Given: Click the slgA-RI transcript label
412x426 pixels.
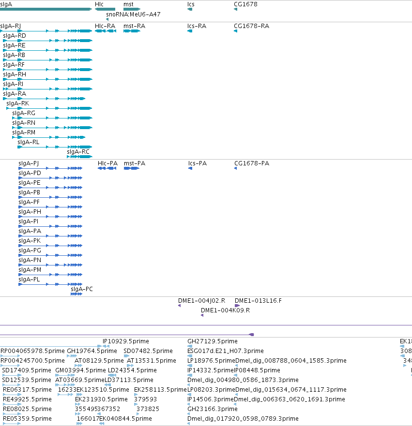Looking at the screenshot, I should (x=13, y=84).
